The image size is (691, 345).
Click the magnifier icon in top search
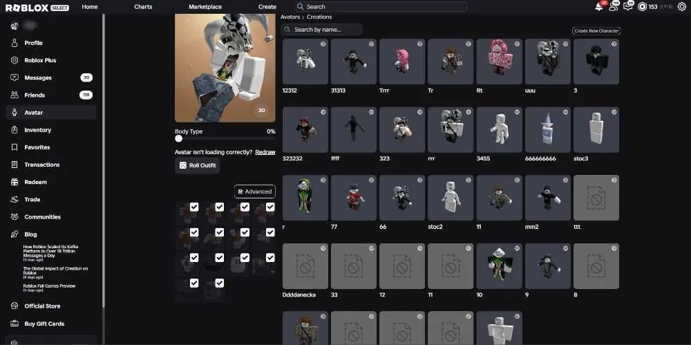(x=300, y=7)
